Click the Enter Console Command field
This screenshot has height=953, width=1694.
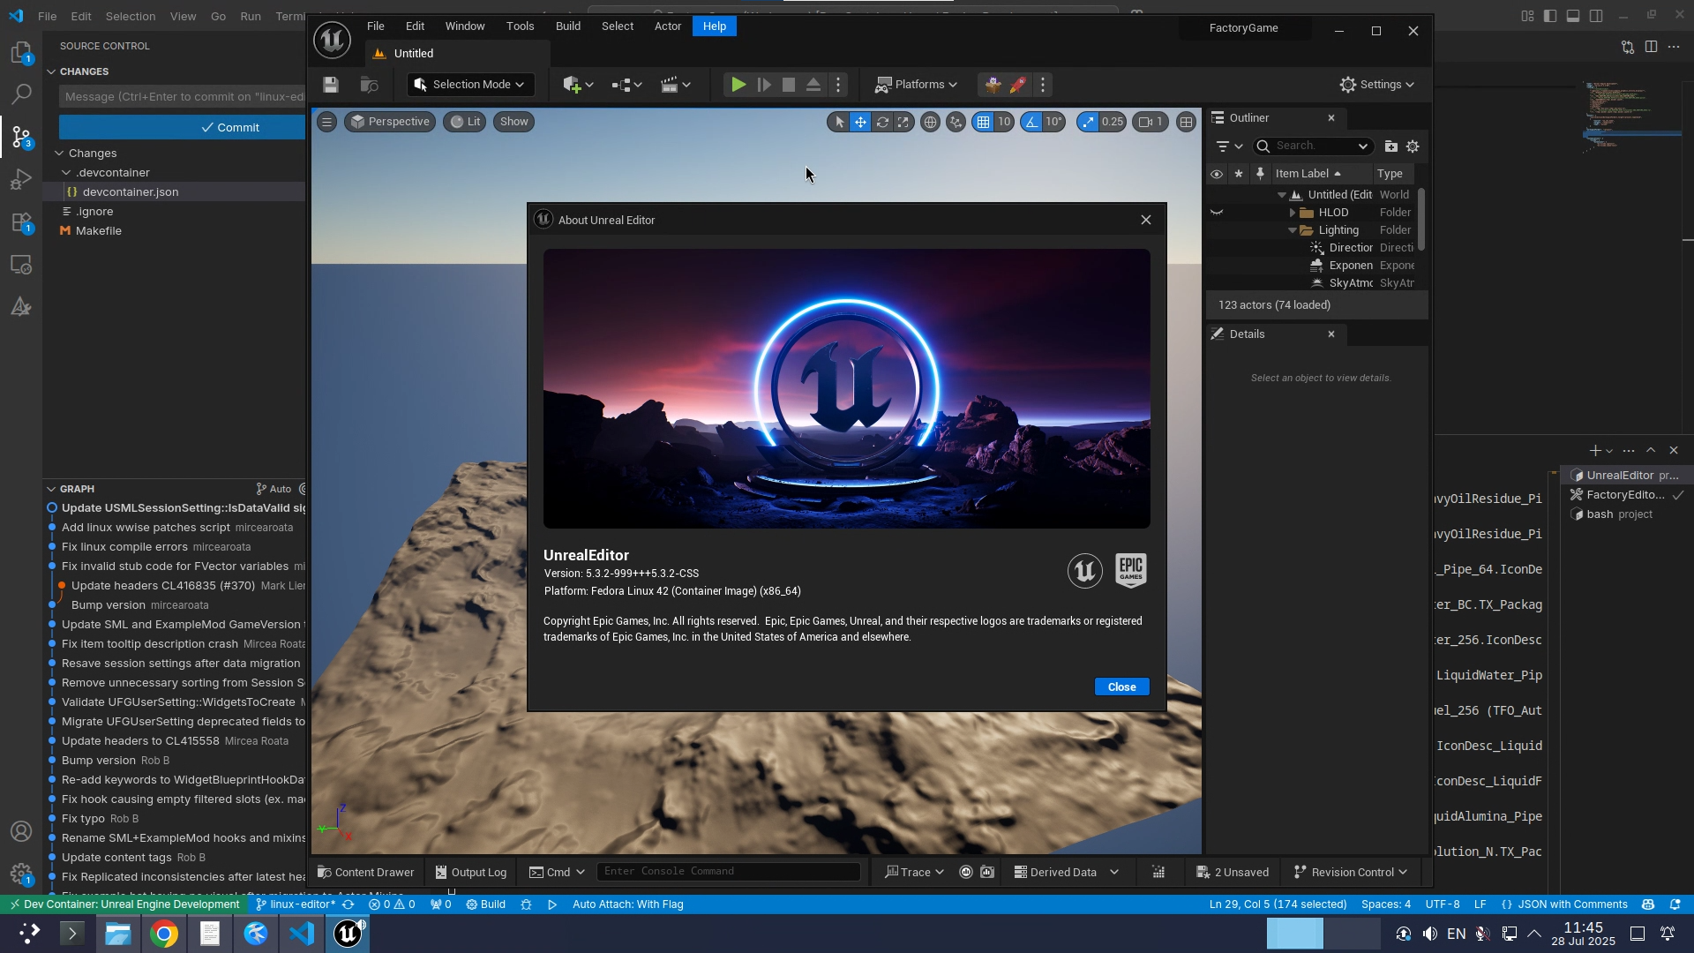click(x=728, y=872)
